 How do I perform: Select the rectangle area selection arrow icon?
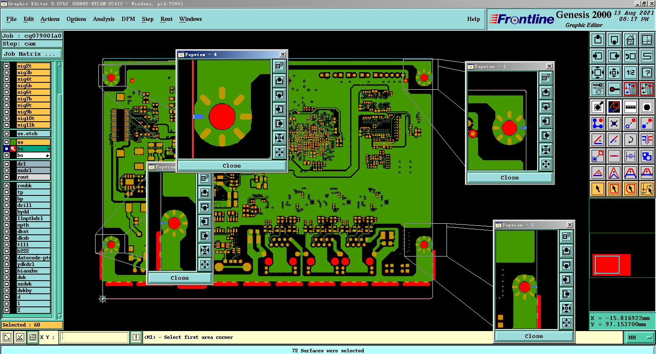(614, 189)
